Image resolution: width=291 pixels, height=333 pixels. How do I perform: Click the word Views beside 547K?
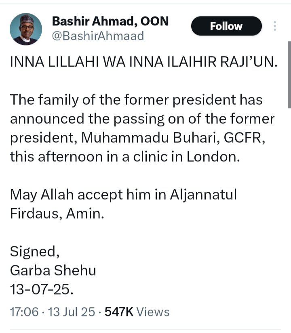(x=153, y=312)
